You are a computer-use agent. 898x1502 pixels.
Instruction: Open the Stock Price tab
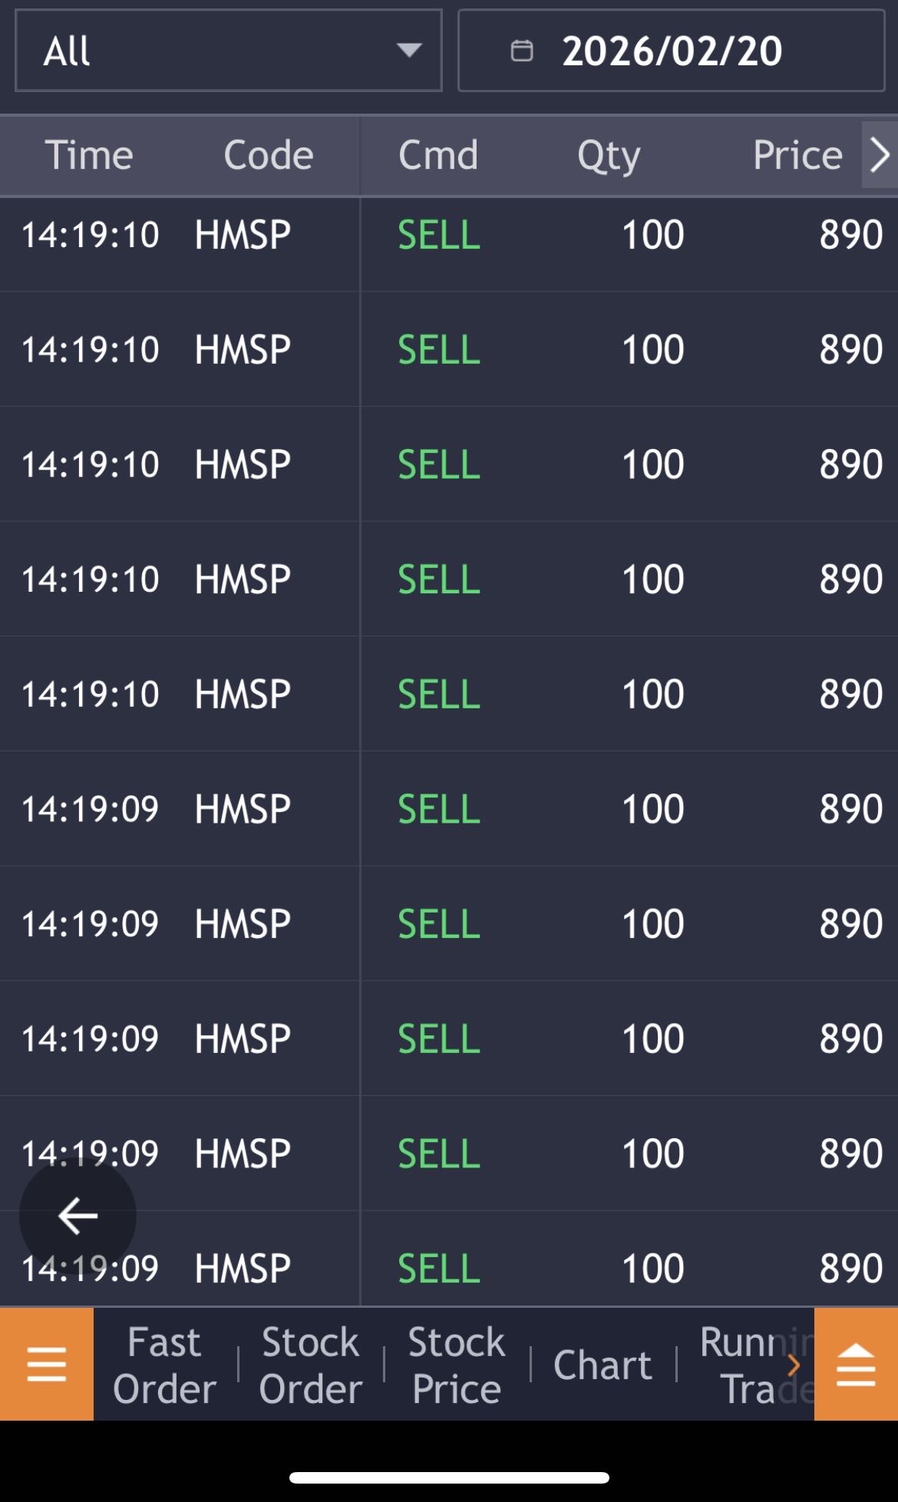click(x=457, y=1365)
